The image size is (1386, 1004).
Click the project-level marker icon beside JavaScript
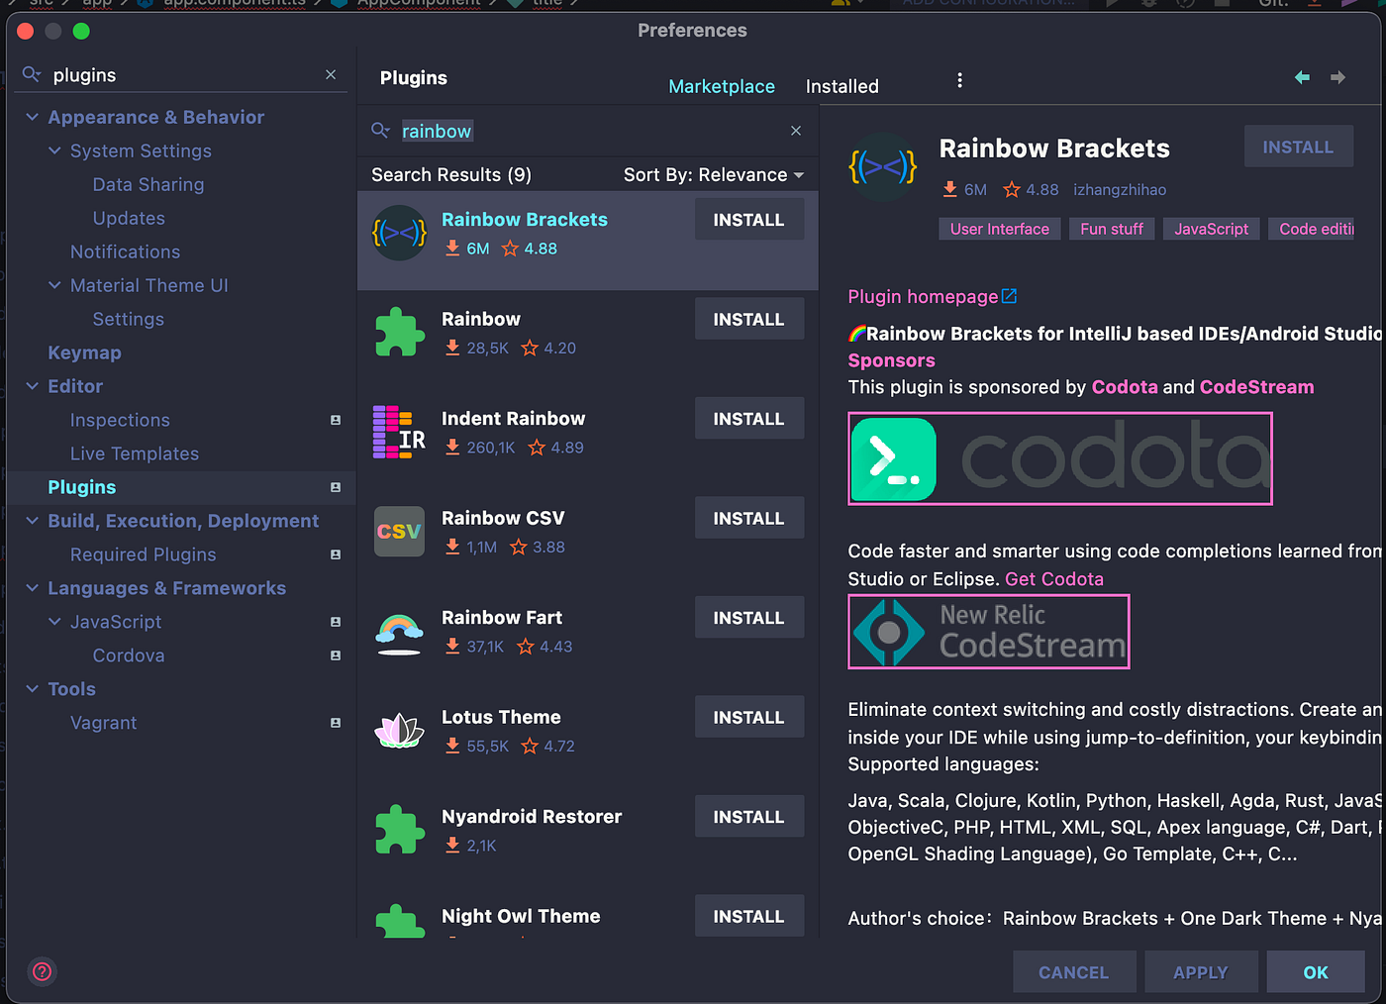pyautogui.click(x=336, y=622)
